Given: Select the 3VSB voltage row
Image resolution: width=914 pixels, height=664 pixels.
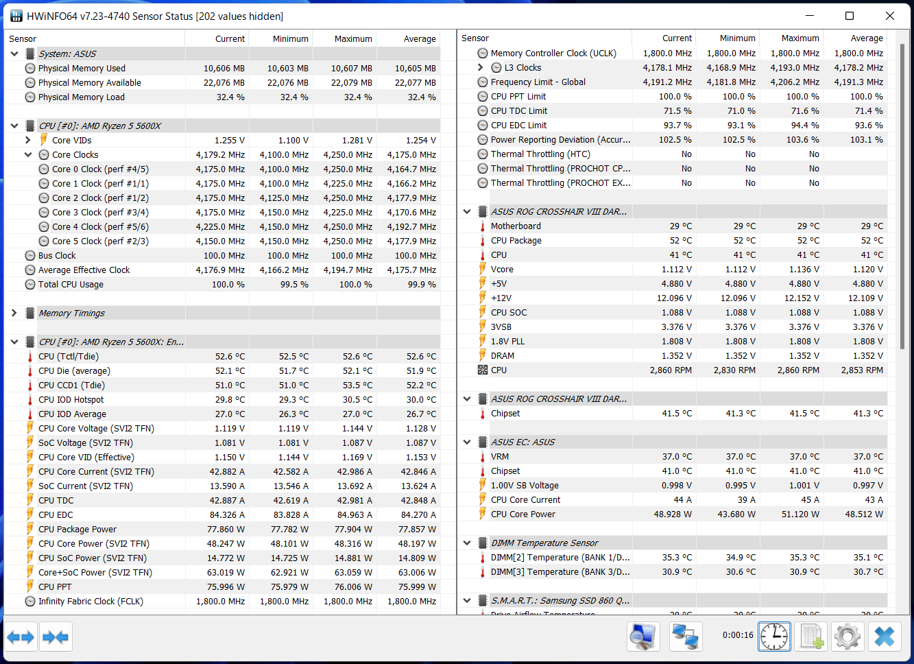Looking at the screenshot, I should (673, 327).
